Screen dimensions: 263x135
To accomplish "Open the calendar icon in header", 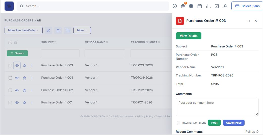I will (x=200, y=6).
